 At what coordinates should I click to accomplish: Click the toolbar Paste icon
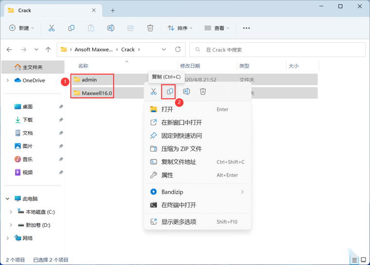[91, 28]
